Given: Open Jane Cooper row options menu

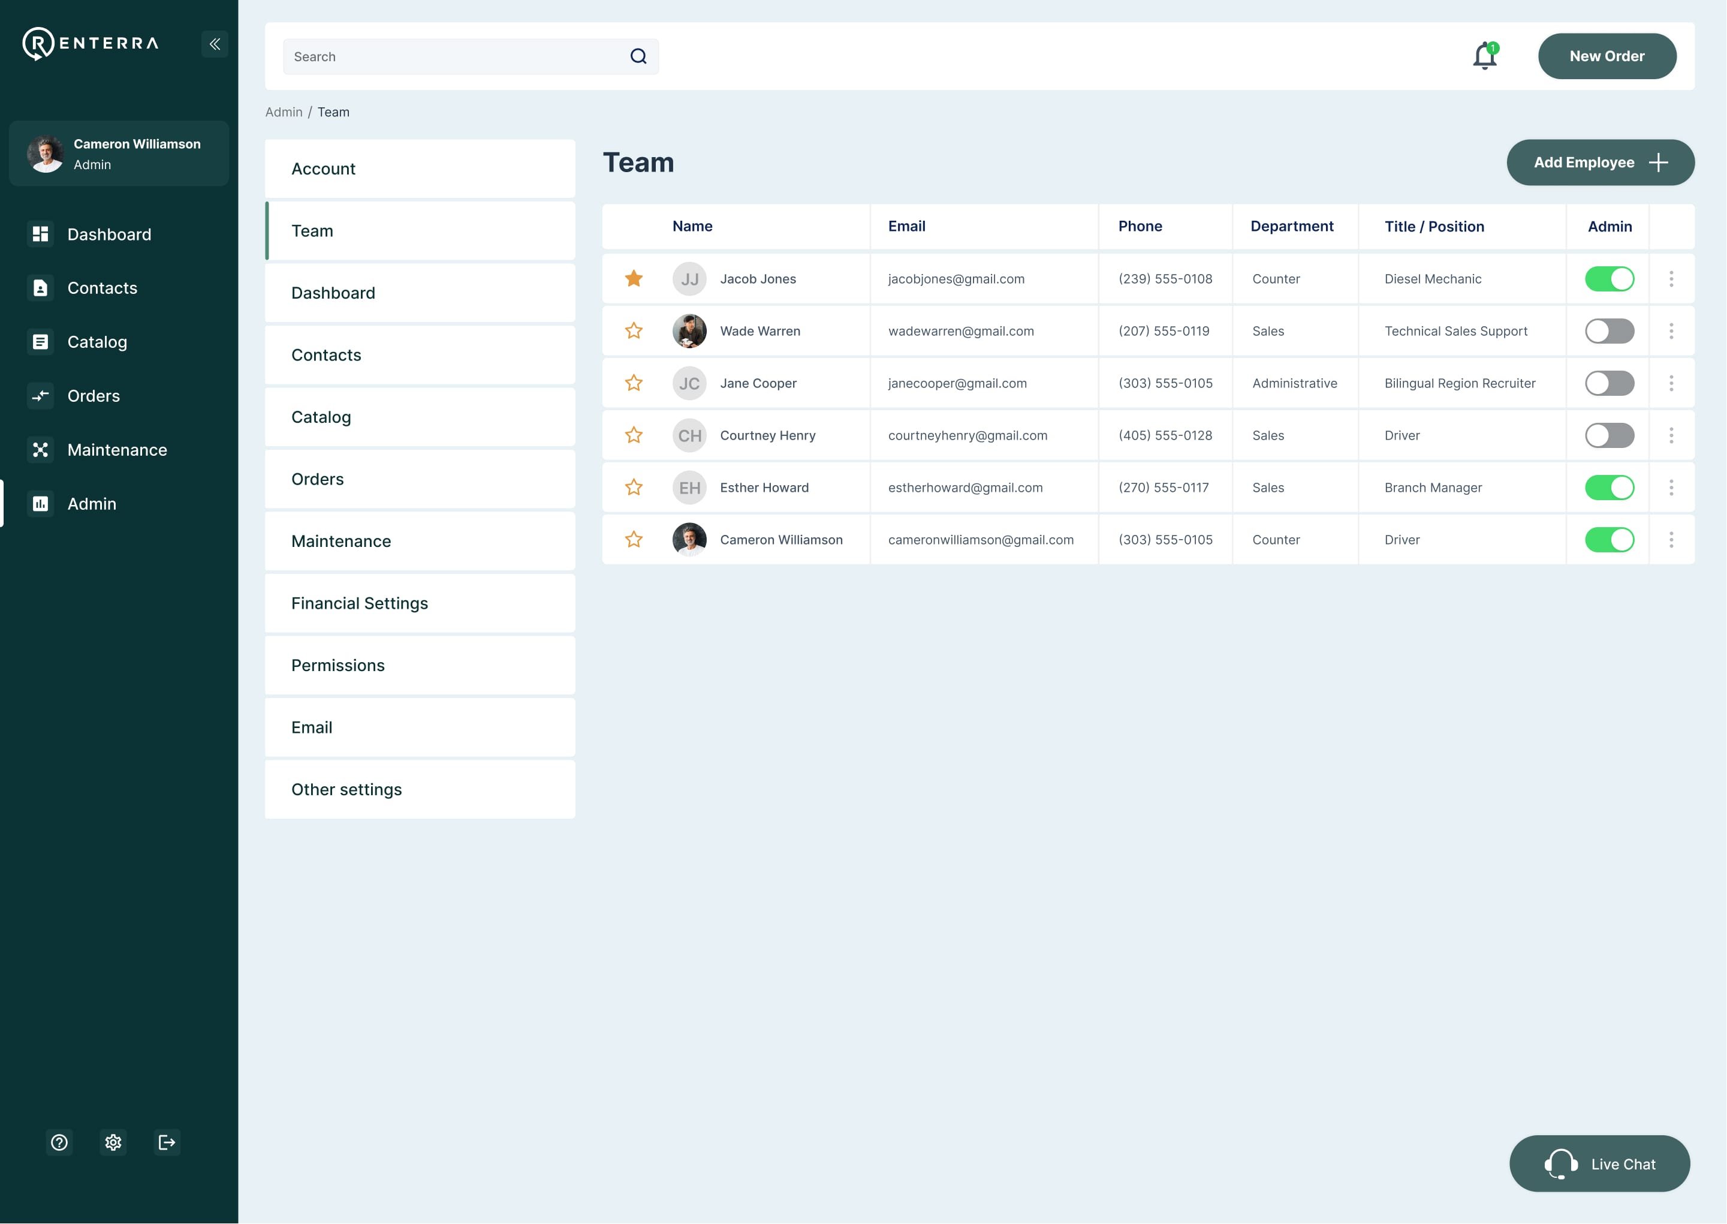Looking at the screenshot, I should tap(1671, 383).
